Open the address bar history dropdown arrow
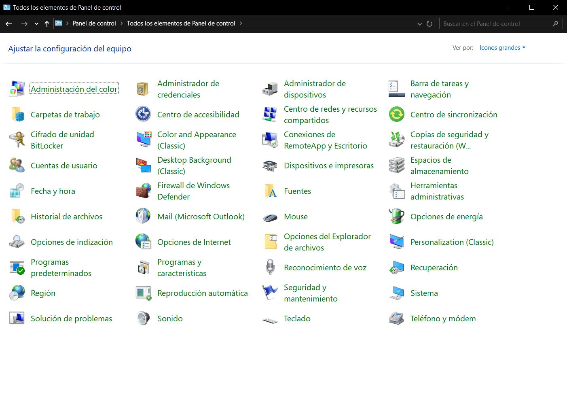567x397 pixels. pos(419,24)
